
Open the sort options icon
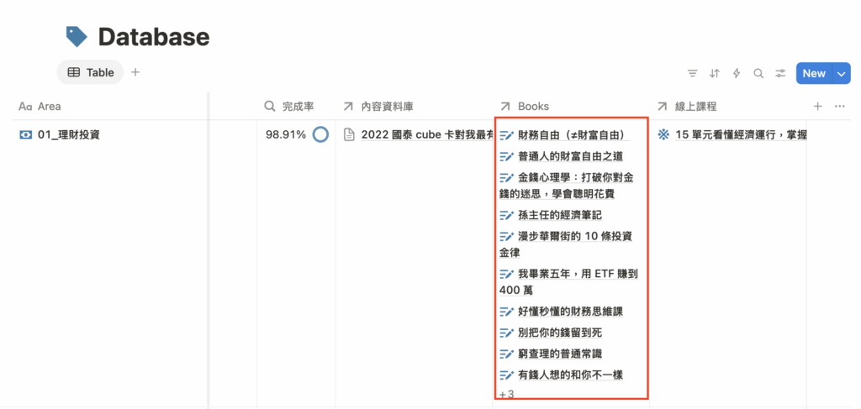click(715, 73)
